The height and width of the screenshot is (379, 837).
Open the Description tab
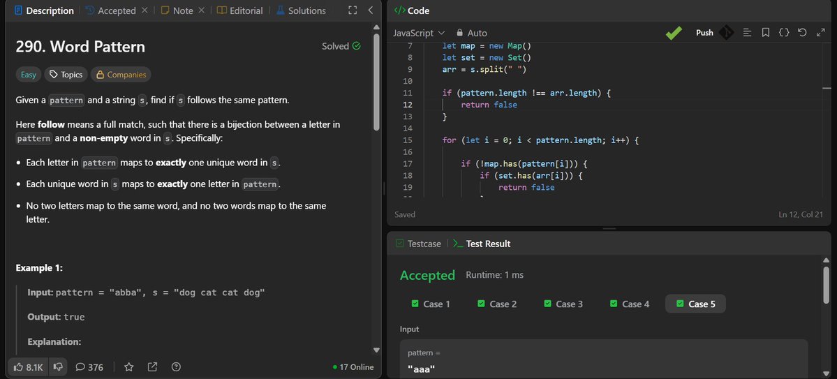click(44, 10)
